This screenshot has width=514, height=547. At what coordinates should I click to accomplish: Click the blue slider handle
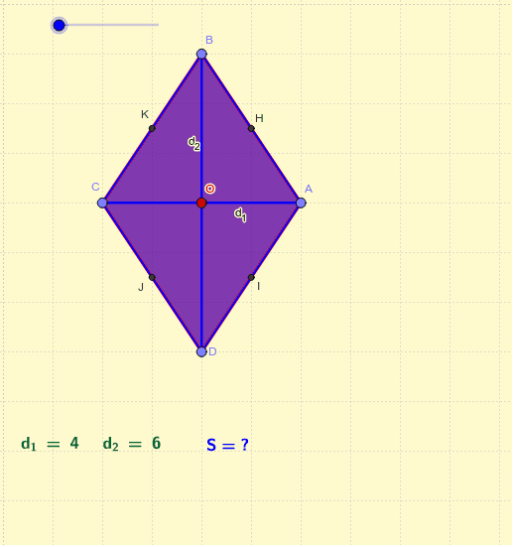pos(60,25)
